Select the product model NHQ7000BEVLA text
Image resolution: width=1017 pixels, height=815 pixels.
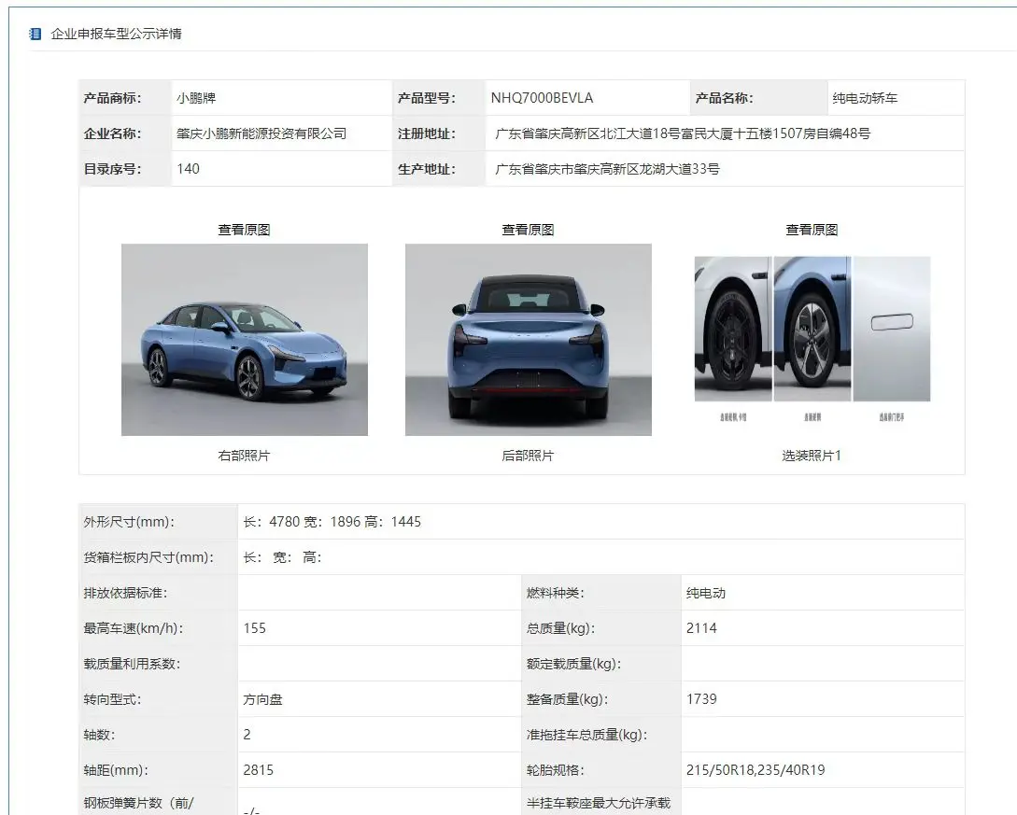click(x=542, y=98)
